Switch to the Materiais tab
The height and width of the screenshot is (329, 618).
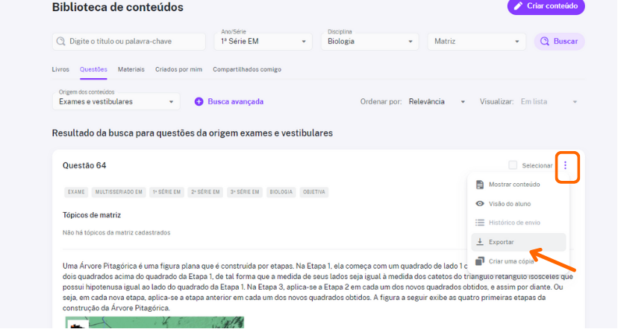click(x=131, y=69)
